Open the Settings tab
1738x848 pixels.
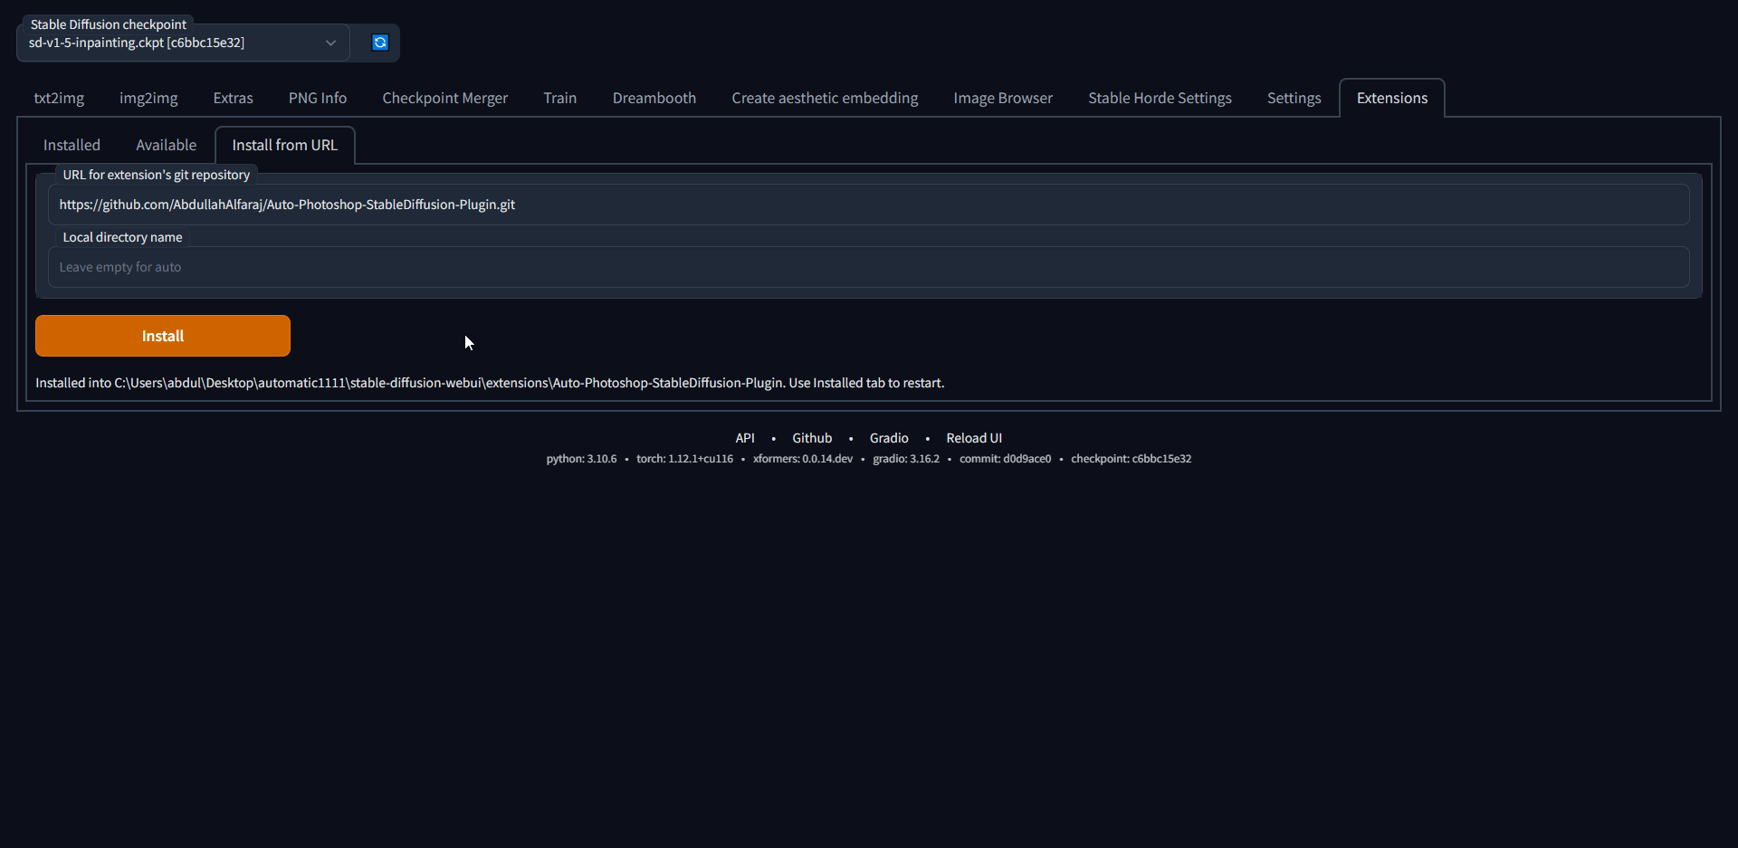[x=1293, y=98]
